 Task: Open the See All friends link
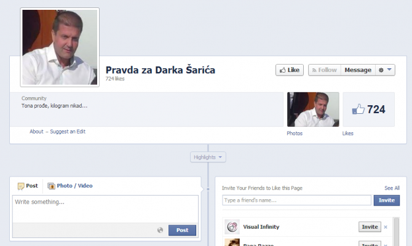pyautogui.click(x=392, y=188)
